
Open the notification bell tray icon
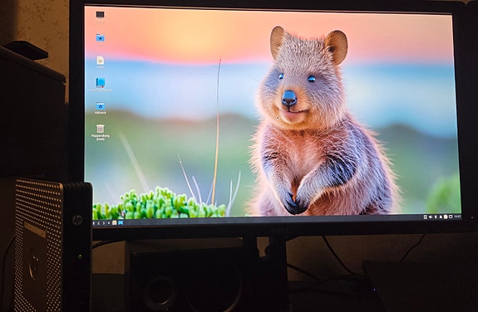pyautogui.click(x=441, y=217)
